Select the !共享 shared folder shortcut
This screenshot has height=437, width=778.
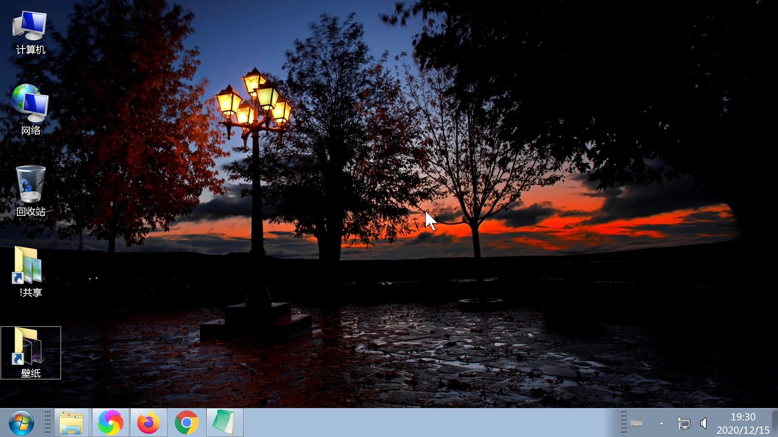coord(28,265)
